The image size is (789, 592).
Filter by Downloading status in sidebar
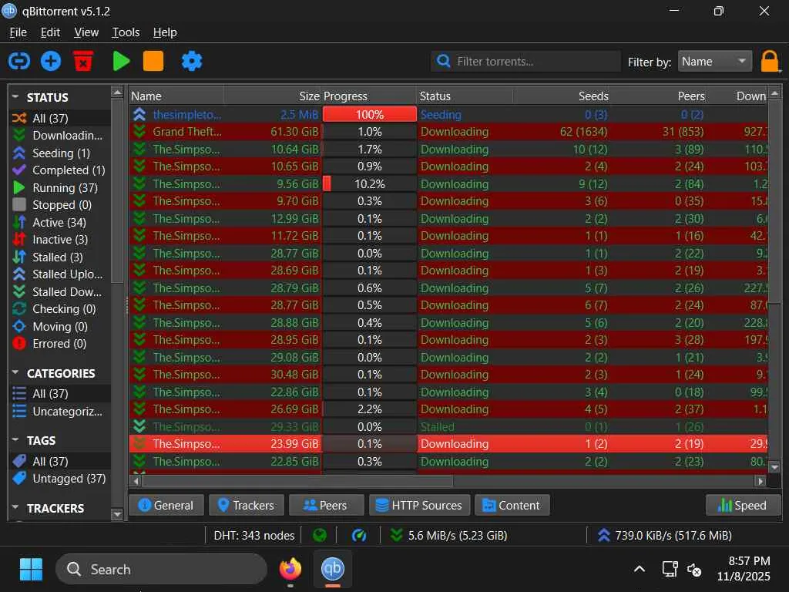pyautogui.click(x=60, y=136)
